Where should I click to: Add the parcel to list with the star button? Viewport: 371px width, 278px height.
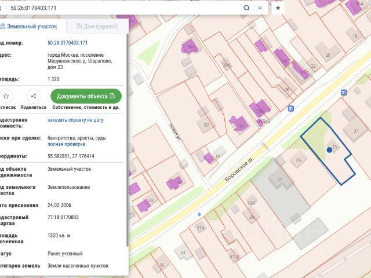(x=6, y=96)
